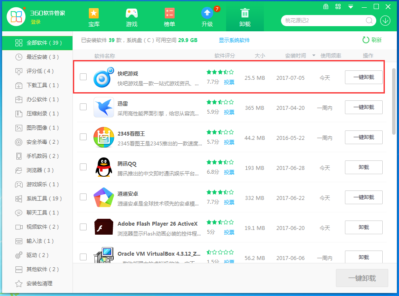Click the search magnifier in the search box
Image resolution: width=399 pixels, height=296 pixels.
(x=369, y=21)
